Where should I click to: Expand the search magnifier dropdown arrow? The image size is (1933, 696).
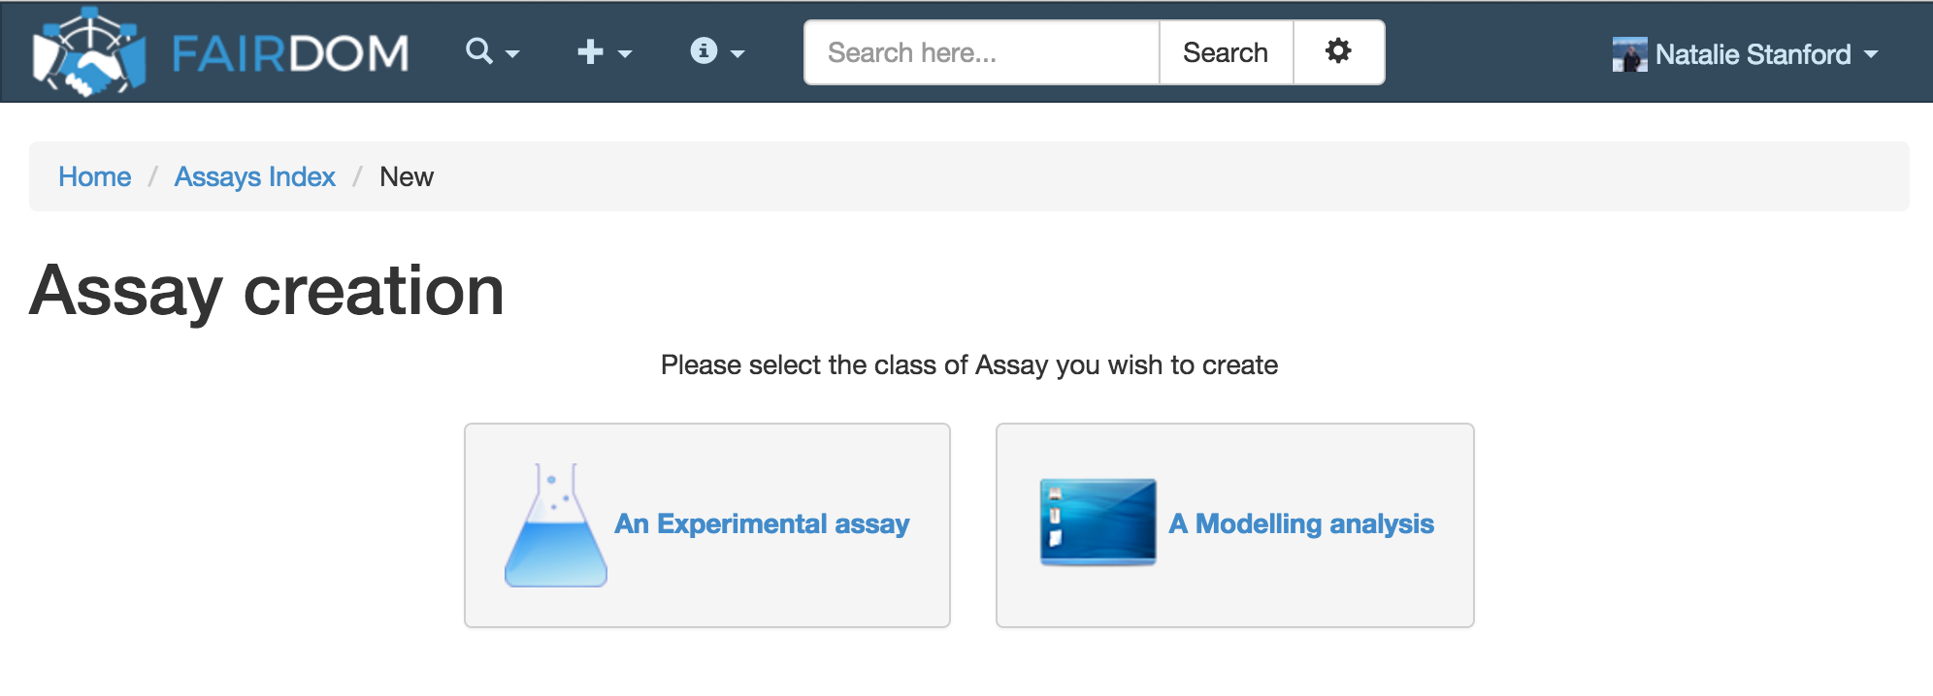tap(511, 55)
